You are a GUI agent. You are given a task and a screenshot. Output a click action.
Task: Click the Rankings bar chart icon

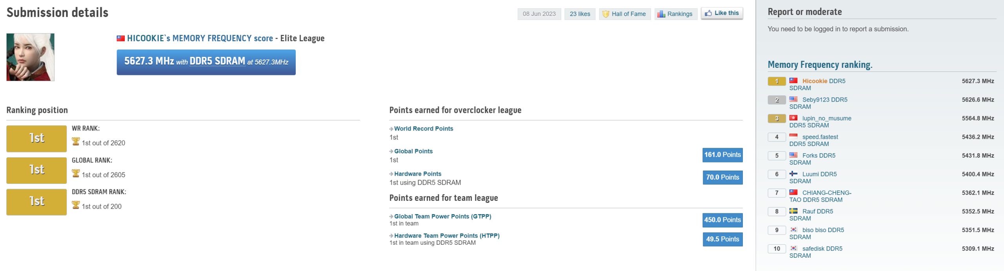tap(661, 14)
